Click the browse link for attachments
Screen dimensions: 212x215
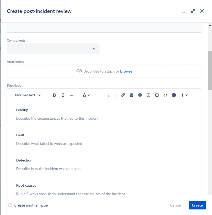pos(126,71)
